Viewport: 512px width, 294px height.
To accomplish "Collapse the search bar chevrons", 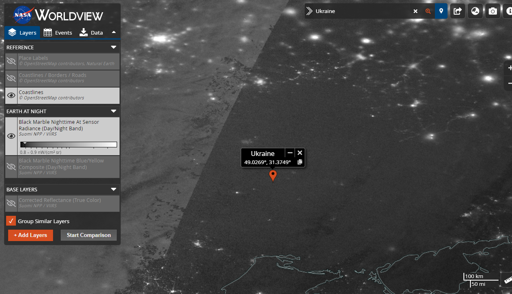I will click(x=309, y=11).
